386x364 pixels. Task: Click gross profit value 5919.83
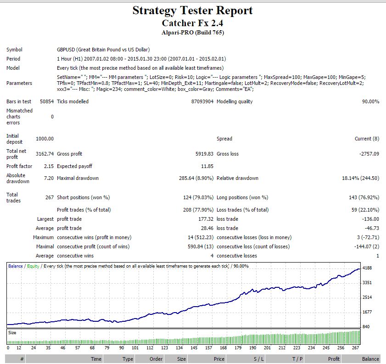pos(204,154)
